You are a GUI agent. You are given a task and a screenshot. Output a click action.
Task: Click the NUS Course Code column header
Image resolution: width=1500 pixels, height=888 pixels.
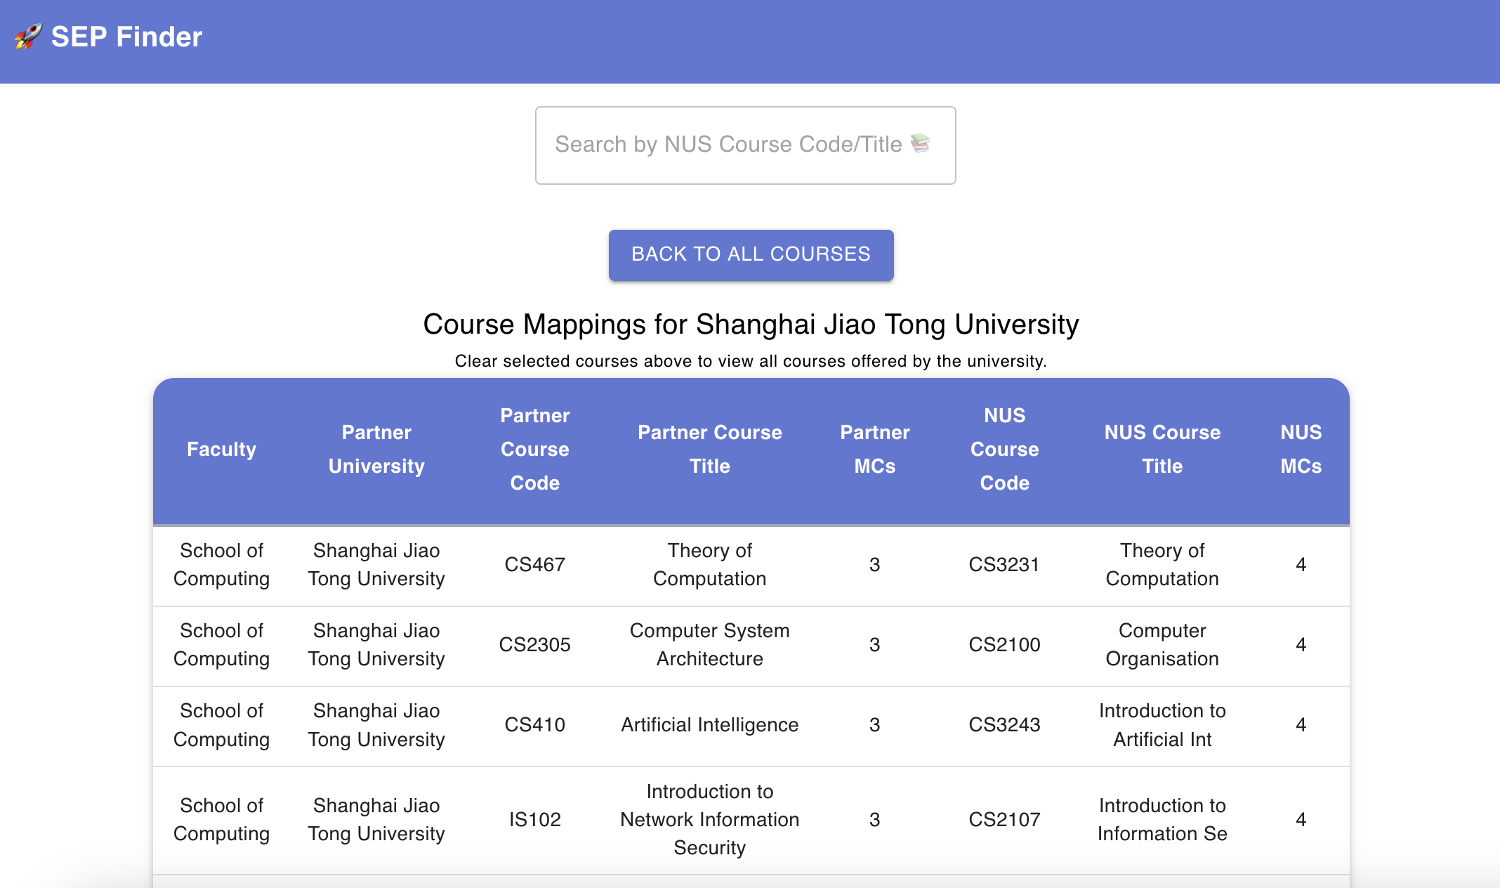click(1004, 450)
